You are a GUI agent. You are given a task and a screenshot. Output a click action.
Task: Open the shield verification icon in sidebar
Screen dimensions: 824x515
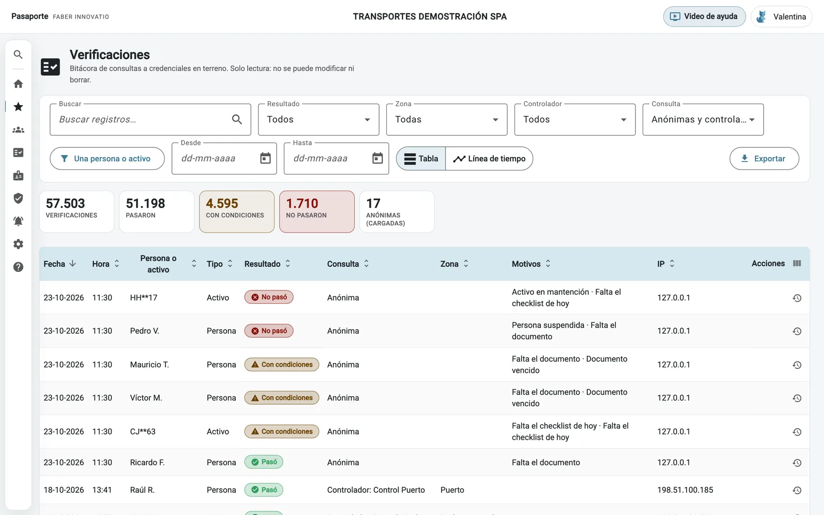click(18, 198)
